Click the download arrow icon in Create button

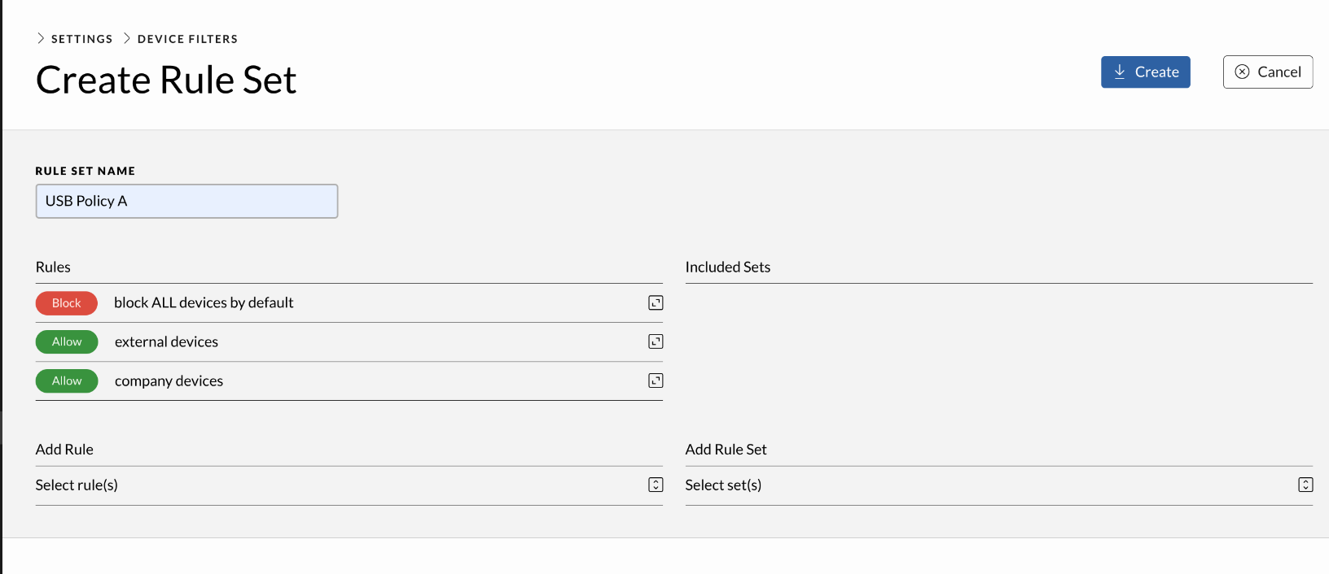(1120, 72)
